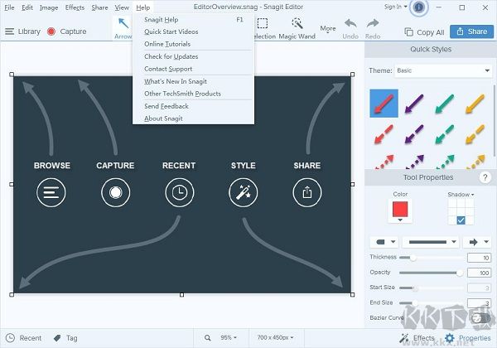
Task: Toggle the shadow direction checkbox
Action: tap(461, 220)
